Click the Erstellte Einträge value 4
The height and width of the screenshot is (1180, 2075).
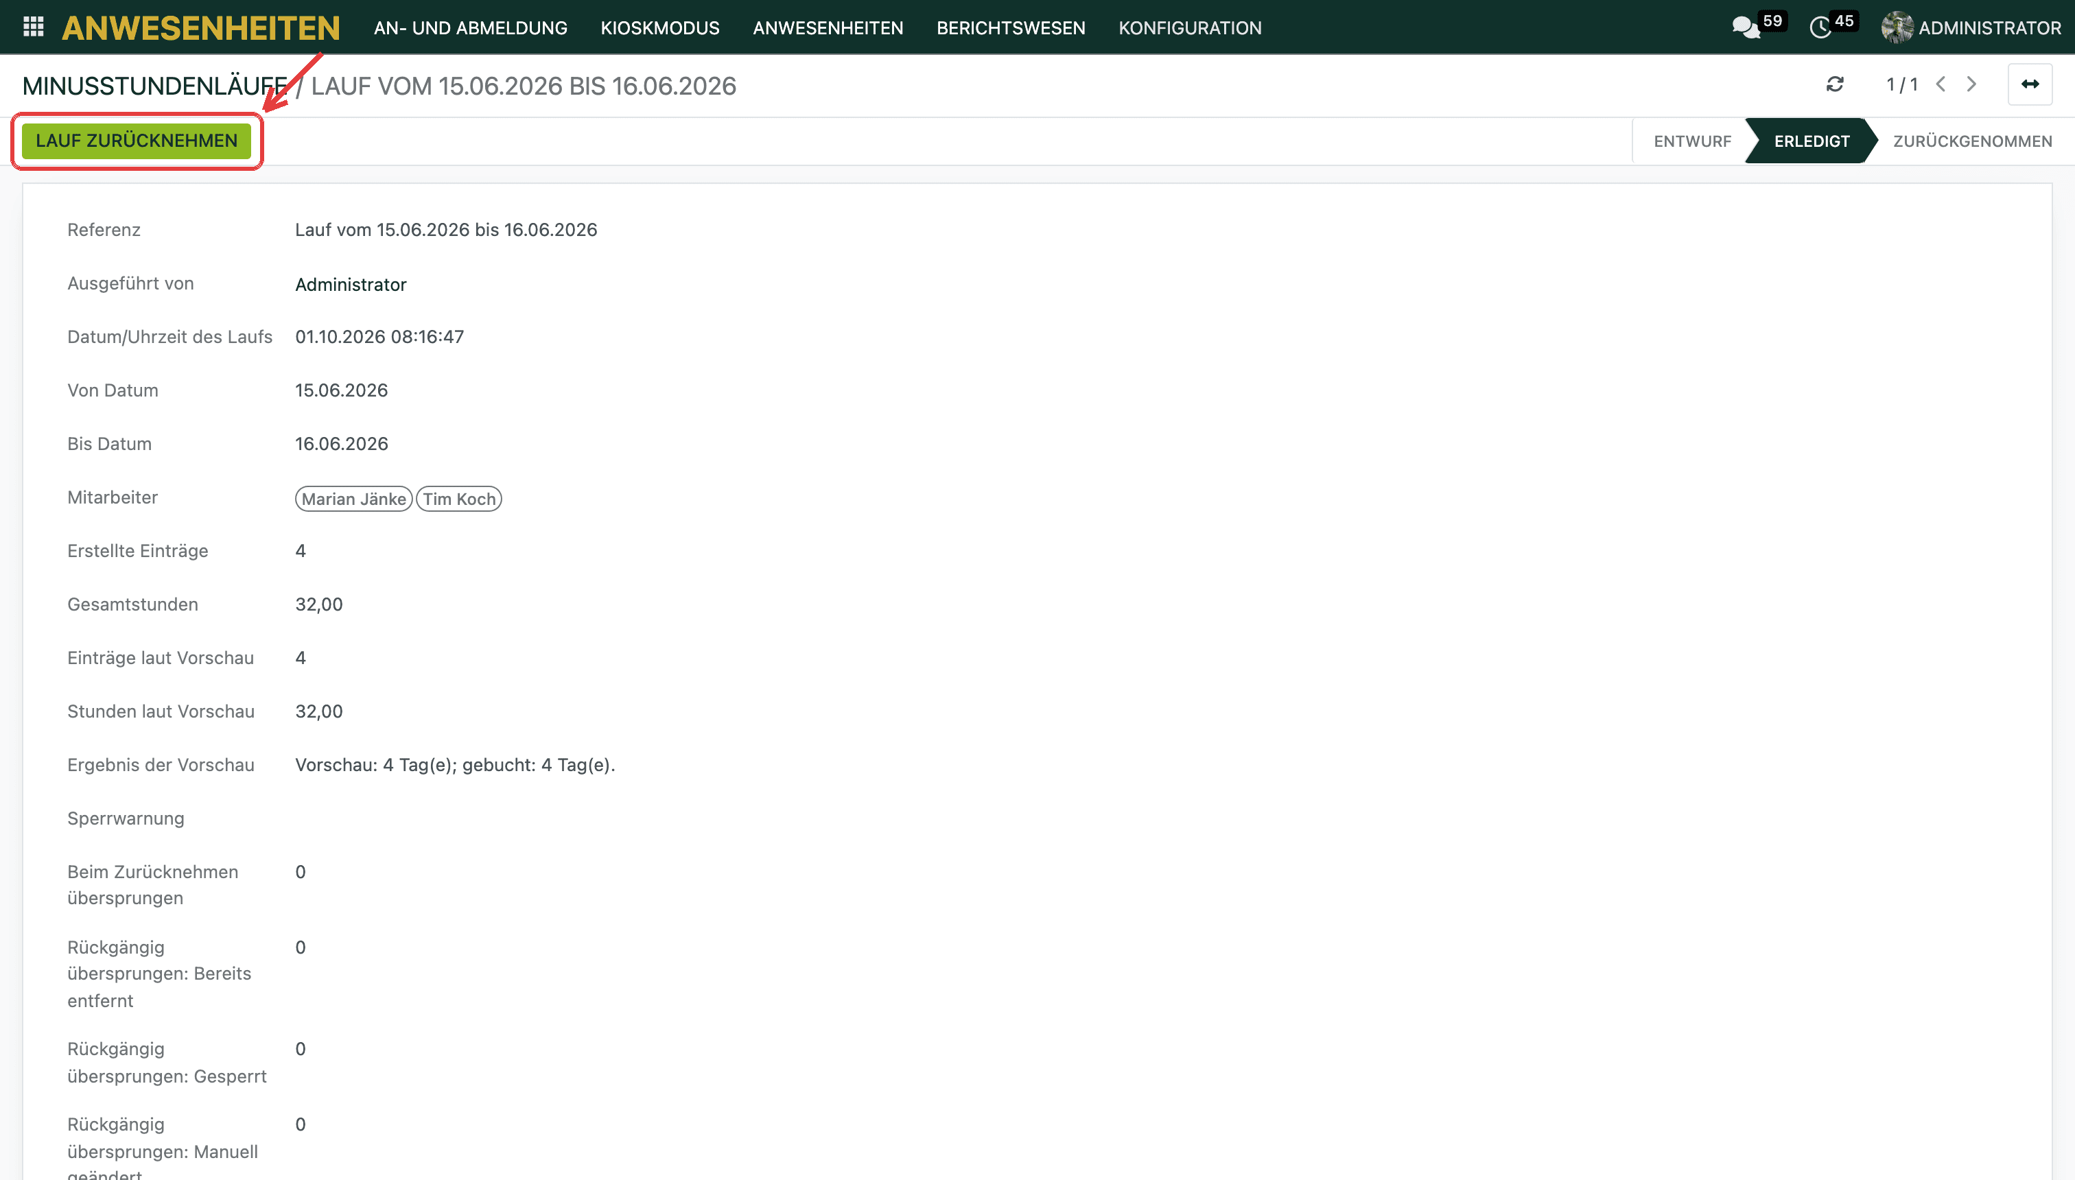pos(300,550)
